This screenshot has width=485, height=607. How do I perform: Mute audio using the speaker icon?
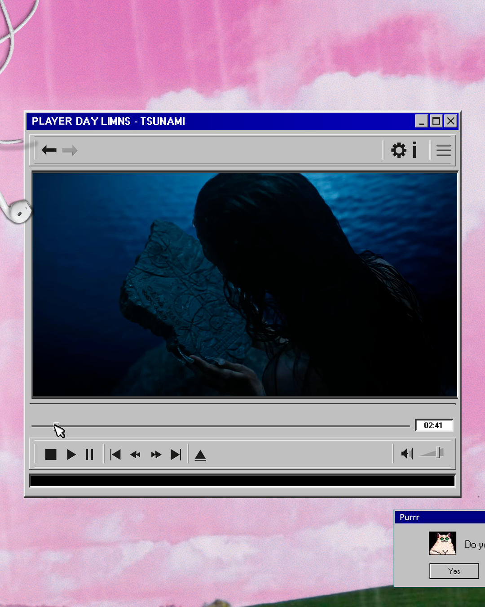(x=407, y=454)
